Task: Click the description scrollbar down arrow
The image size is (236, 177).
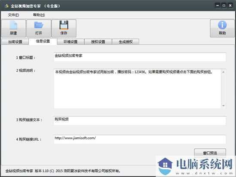Action: point(224,106)
